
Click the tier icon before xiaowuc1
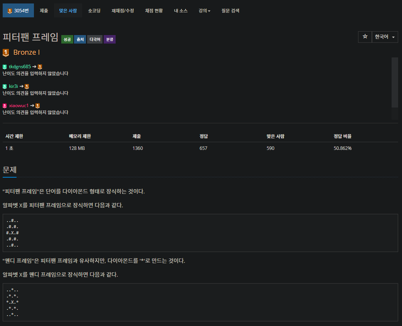[x=5, y=106]
